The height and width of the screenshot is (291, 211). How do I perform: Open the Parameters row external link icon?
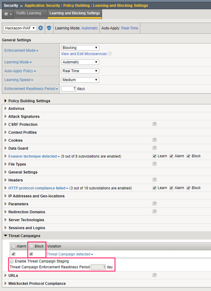point(154,203)
